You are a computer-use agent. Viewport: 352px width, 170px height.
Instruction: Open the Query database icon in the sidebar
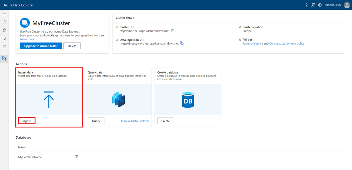click(4, 30)
